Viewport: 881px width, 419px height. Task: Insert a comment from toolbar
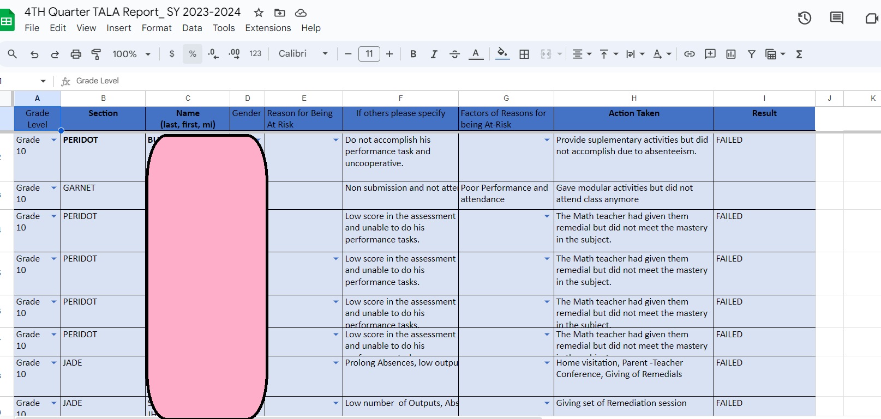(x=710, y=54)
